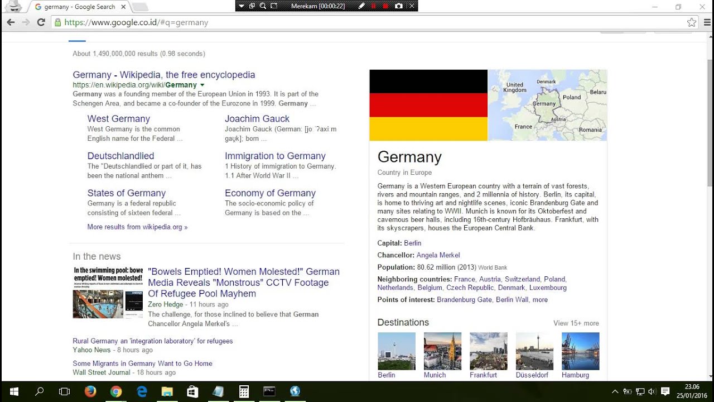Open the Command Prompt taskbar icon

[269, 391]
